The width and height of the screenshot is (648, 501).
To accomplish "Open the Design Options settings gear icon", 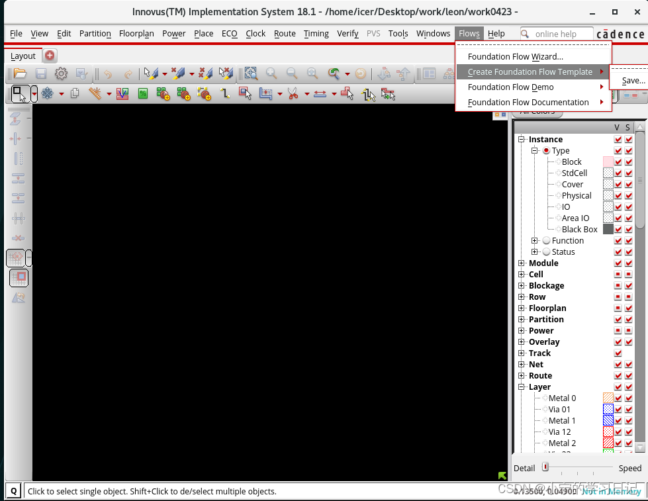I will coord(61,75).
